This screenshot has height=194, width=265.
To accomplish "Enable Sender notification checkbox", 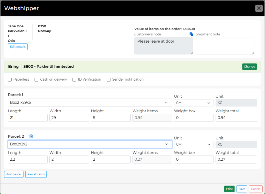I will 109,80.
